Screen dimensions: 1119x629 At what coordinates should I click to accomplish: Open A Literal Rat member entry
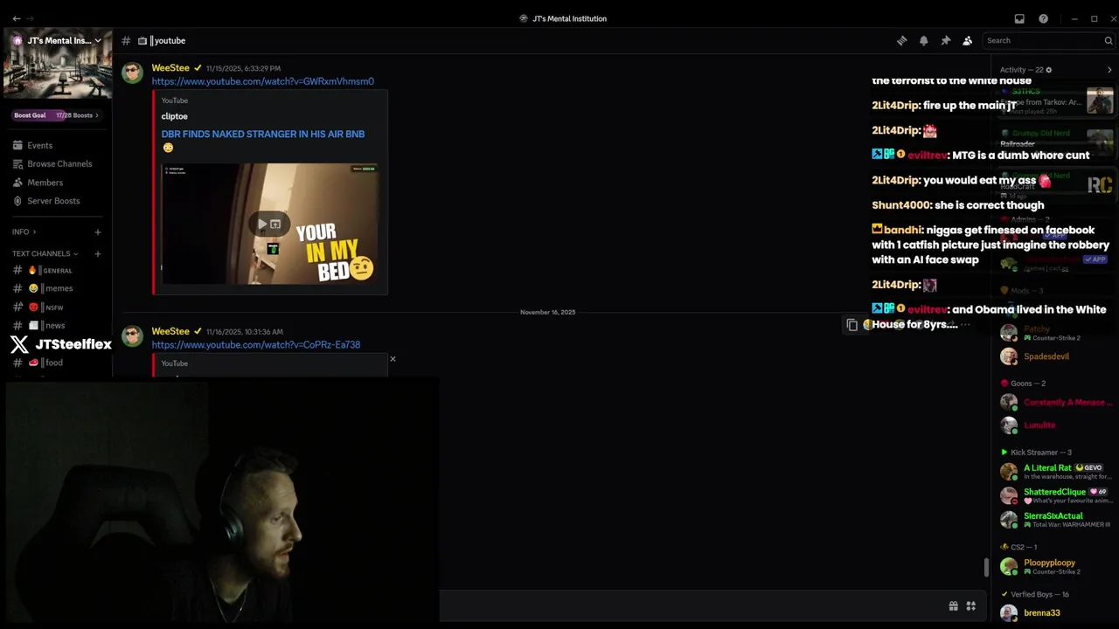1056,472
